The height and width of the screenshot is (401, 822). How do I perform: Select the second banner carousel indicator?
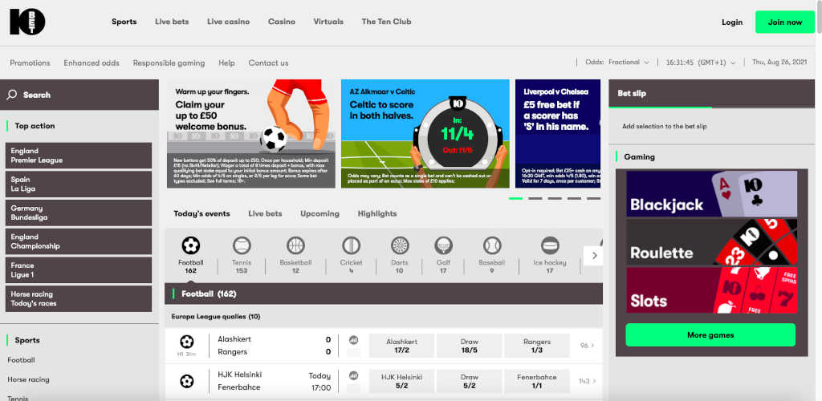(535, 198)
